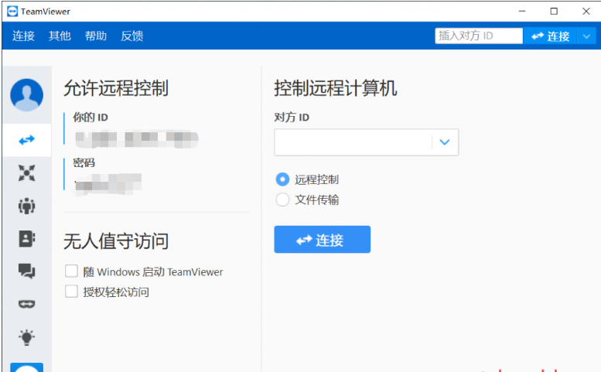The image size is (601, 372).
Task: Expand the 对方 ID dropdown arrow
Action: [x=445, y=142]
